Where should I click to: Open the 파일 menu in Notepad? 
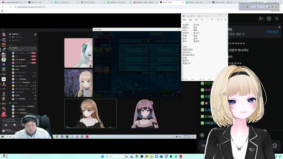(x=184, y=19)
